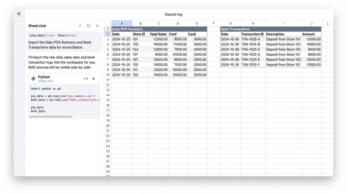Click the Sheet chat heading
Image resolution: width=347 pixels, height=193 pixels.
(x=37, y=26)
